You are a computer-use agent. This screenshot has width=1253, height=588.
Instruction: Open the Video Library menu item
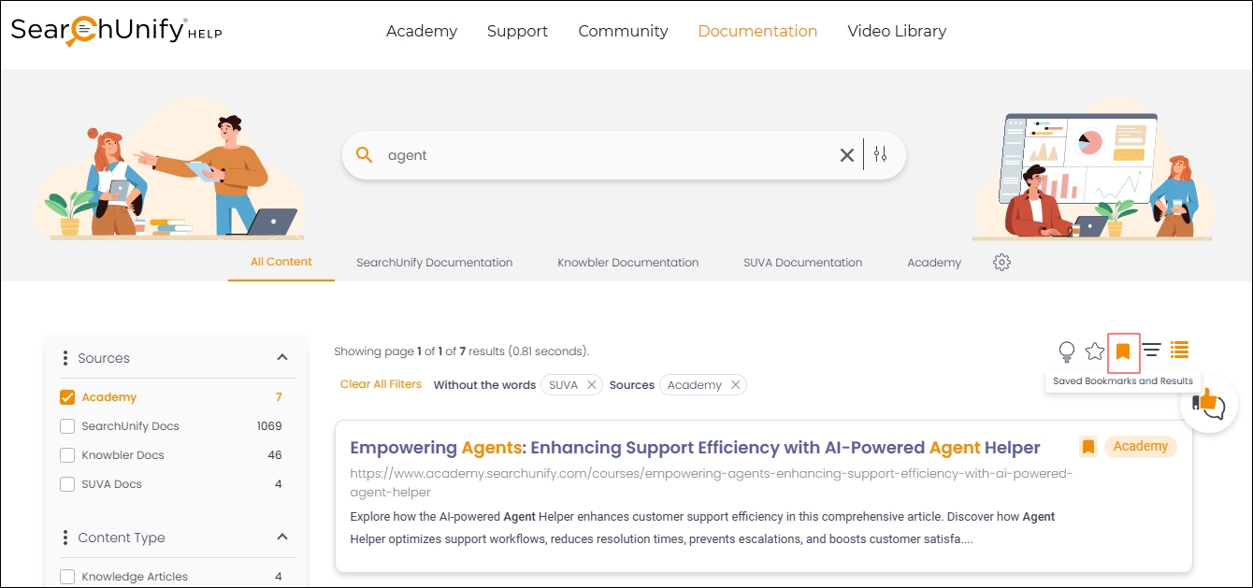pyautogui.click(x=897, y=31)
